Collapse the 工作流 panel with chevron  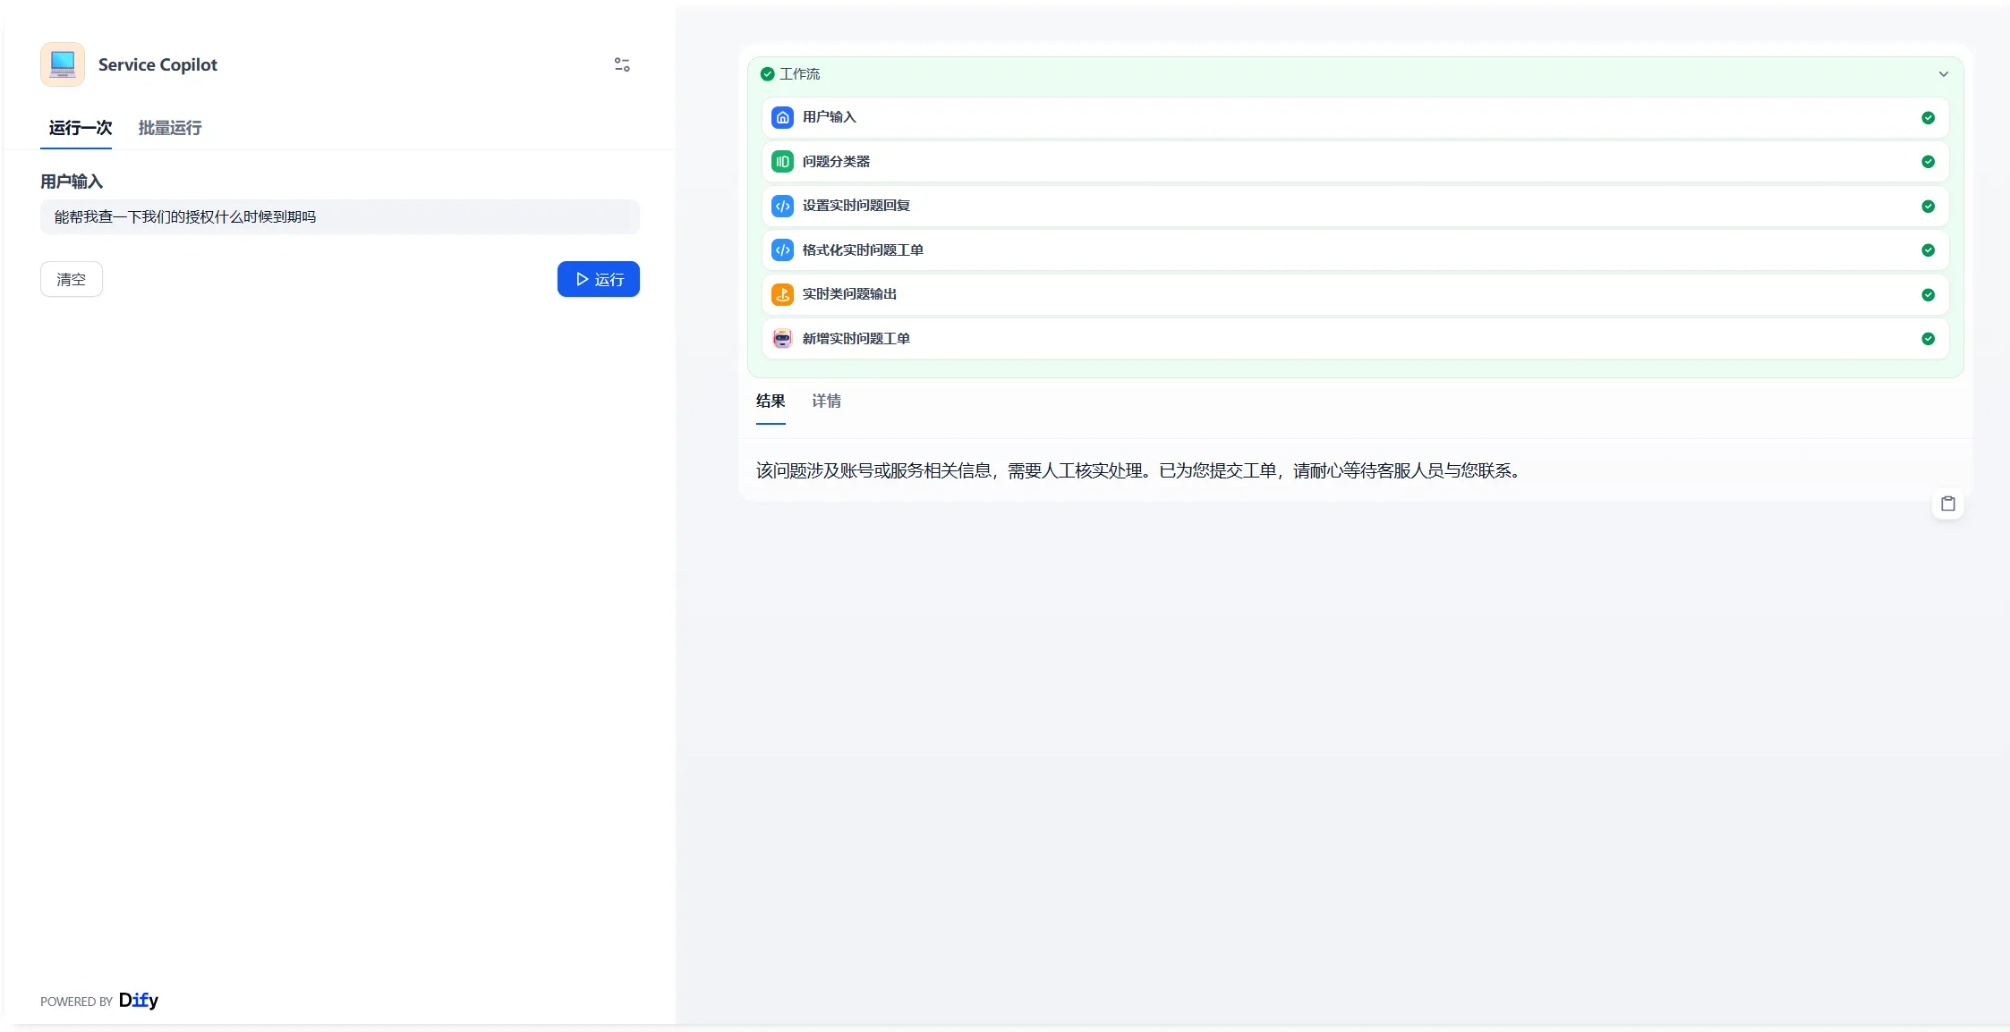coord(1943,74)
